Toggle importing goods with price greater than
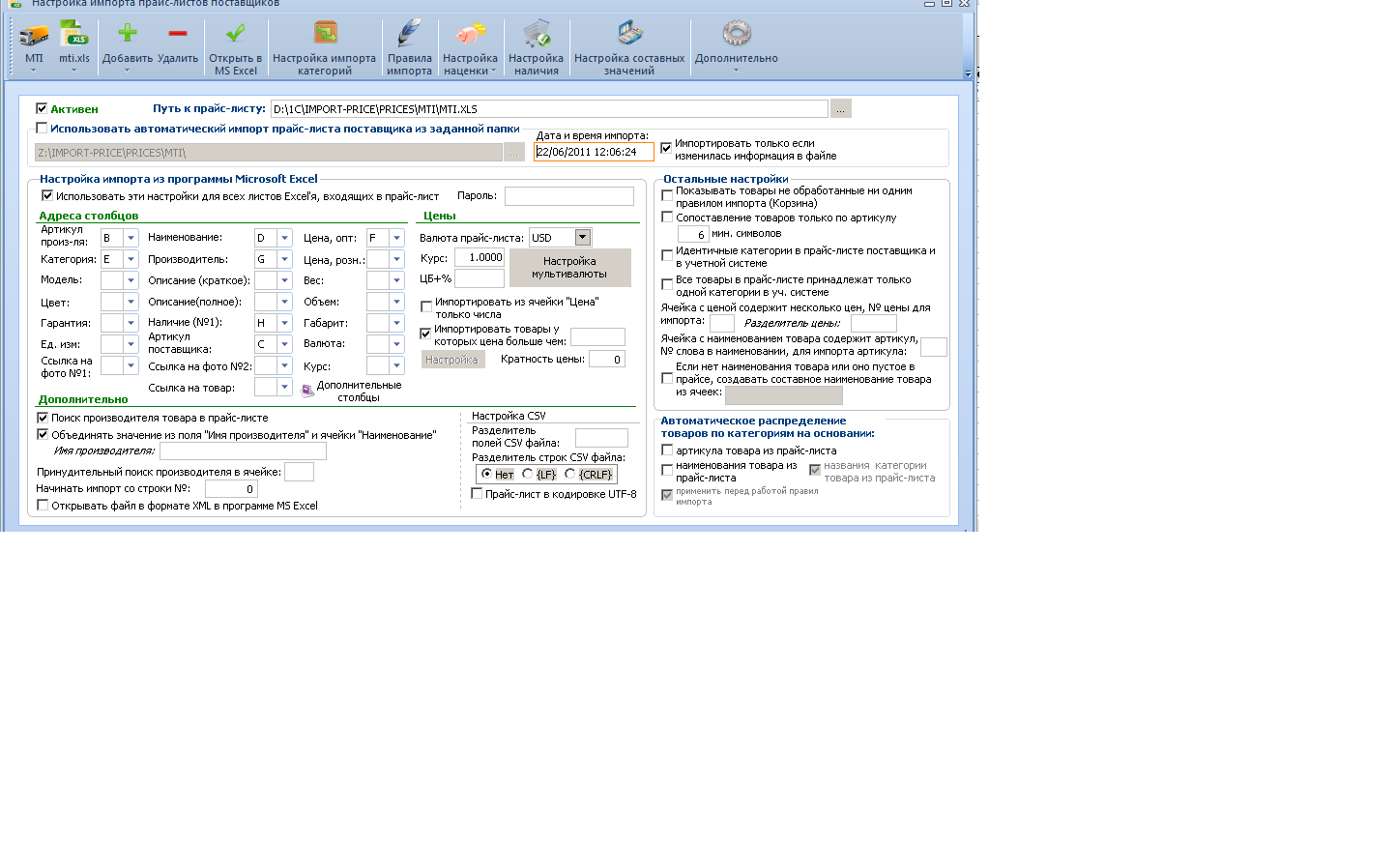The width and height of the screenshot is (1396, 843). (x=425, y=334)
